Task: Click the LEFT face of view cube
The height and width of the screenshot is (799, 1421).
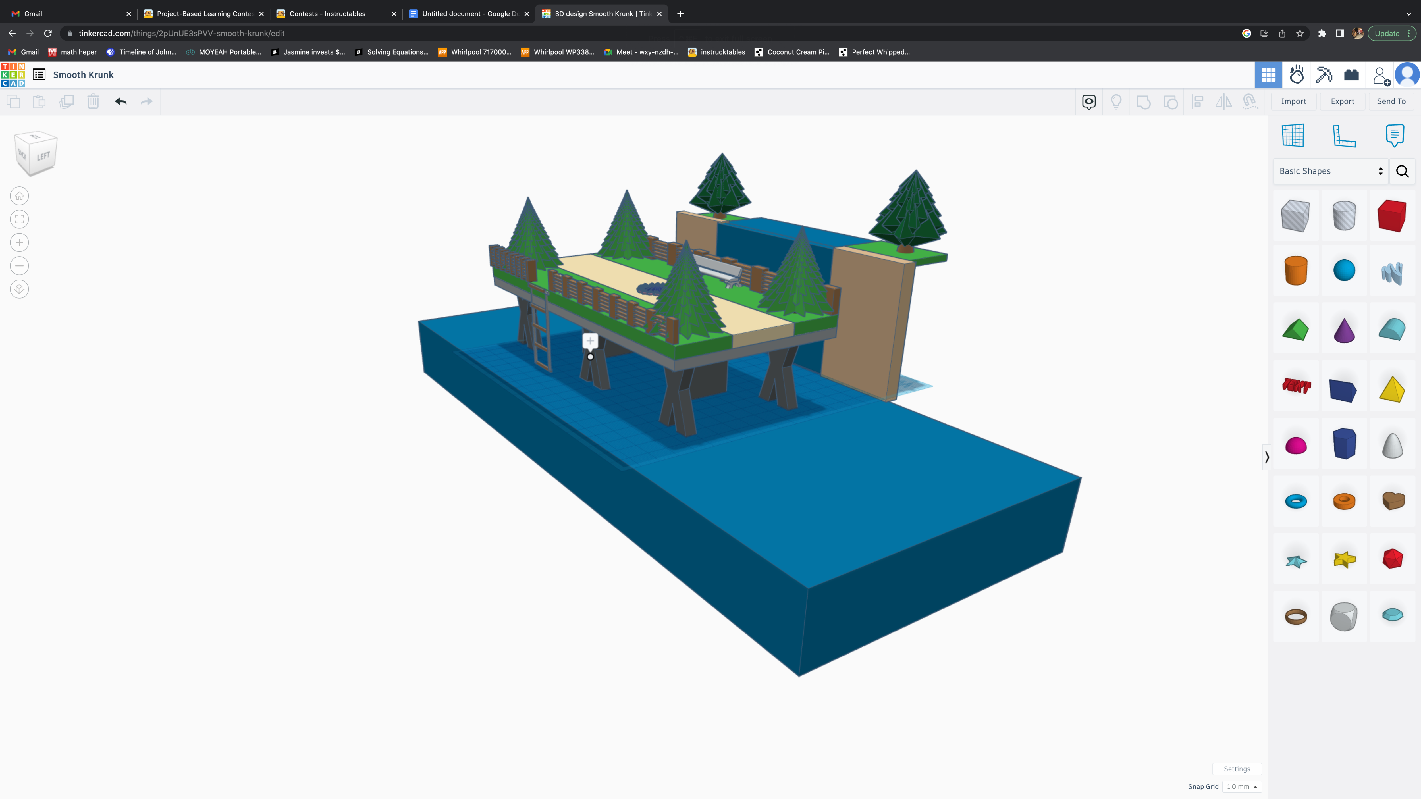Action: 43,157
